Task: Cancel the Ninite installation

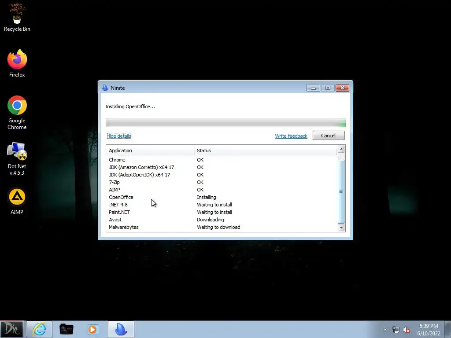Action: (x=329, y=136)
